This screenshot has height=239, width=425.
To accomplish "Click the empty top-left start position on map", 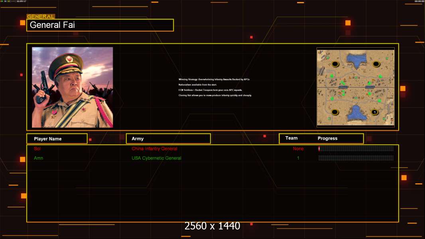I will 335,64.
